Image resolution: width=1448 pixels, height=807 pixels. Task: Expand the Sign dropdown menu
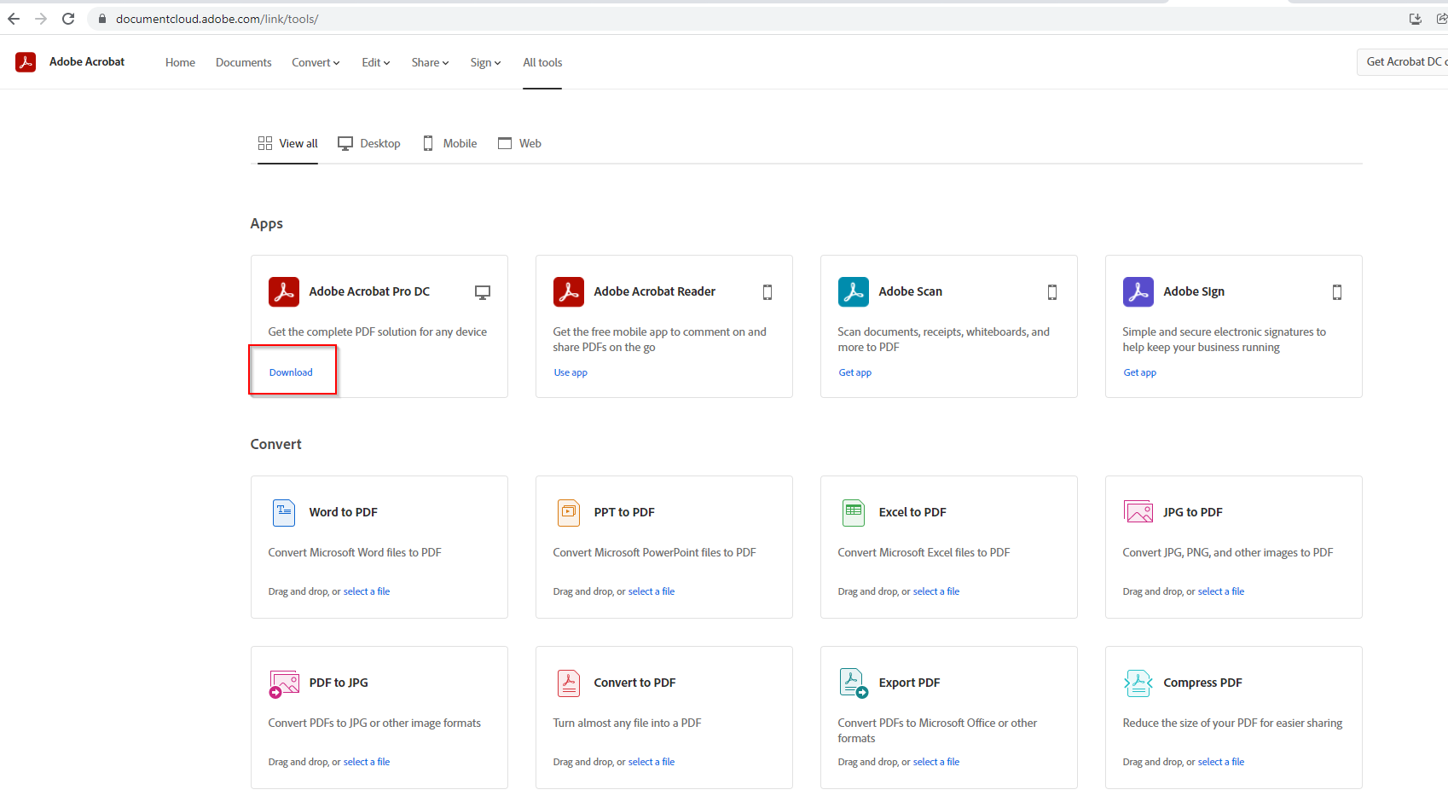click(x=485, y=62)
